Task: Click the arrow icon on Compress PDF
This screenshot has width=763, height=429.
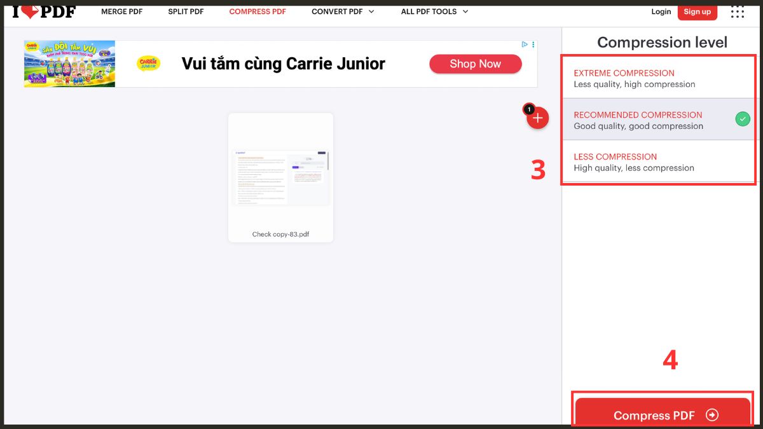Action: pos(712,415)
